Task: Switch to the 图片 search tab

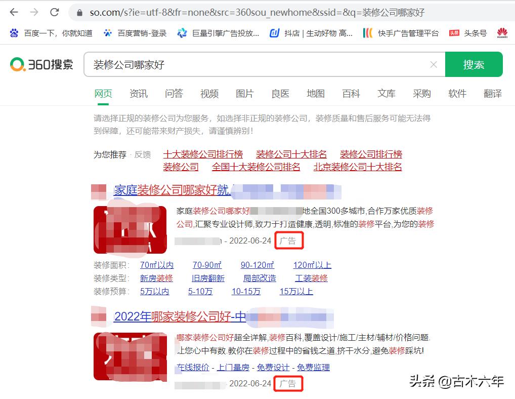Action: (x=244, y=94)
